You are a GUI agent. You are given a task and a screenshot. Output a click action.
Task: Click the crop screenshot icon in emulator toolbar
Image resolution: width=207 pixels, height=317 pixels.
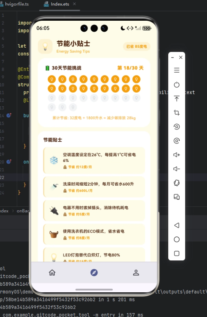[x=176, y=113]
